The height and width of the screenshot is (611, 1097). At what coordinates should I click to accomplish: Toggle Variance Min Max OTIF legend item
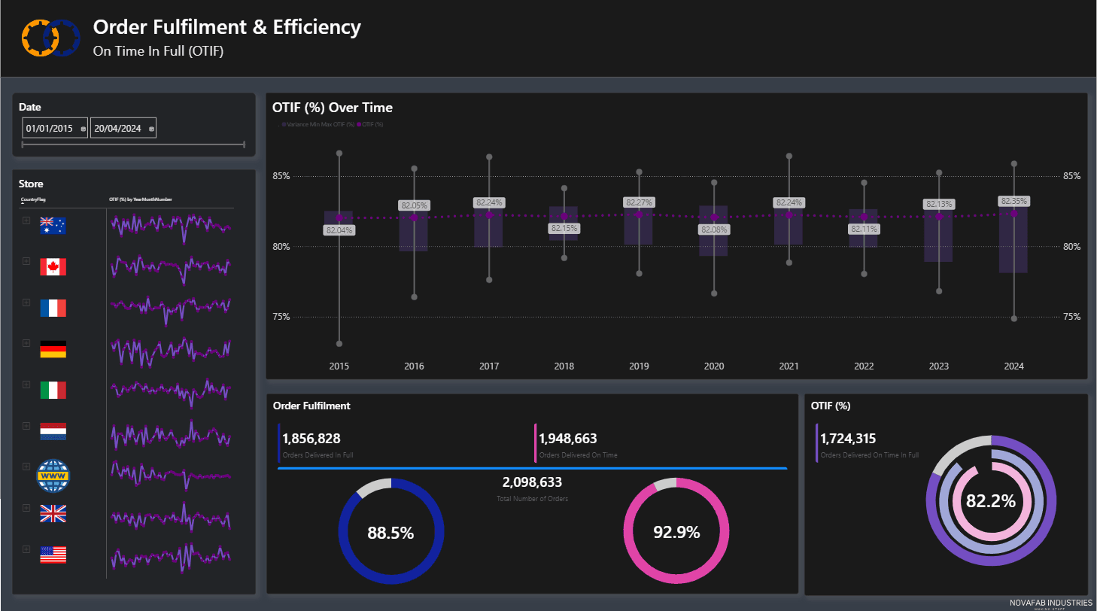pyautogui.click(x=316, y=124)
